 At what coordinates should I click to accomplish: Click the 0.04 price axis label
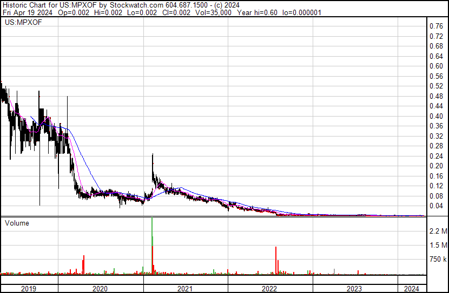click(x=436, y=206)
